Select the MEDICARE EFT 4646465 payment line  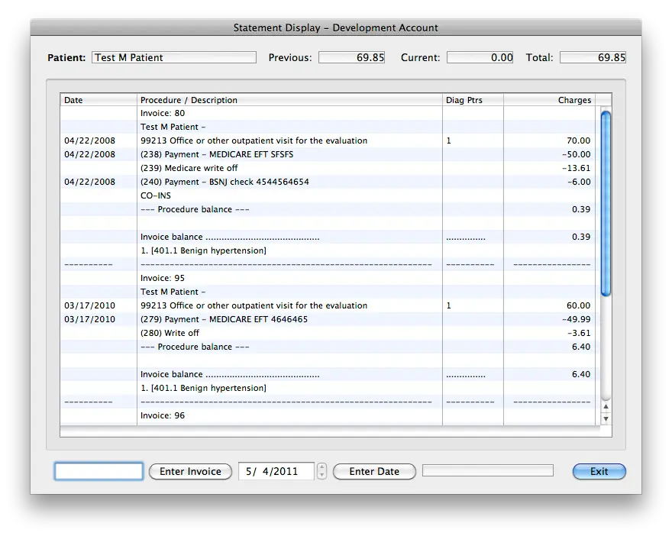click(x=229, y=319)
